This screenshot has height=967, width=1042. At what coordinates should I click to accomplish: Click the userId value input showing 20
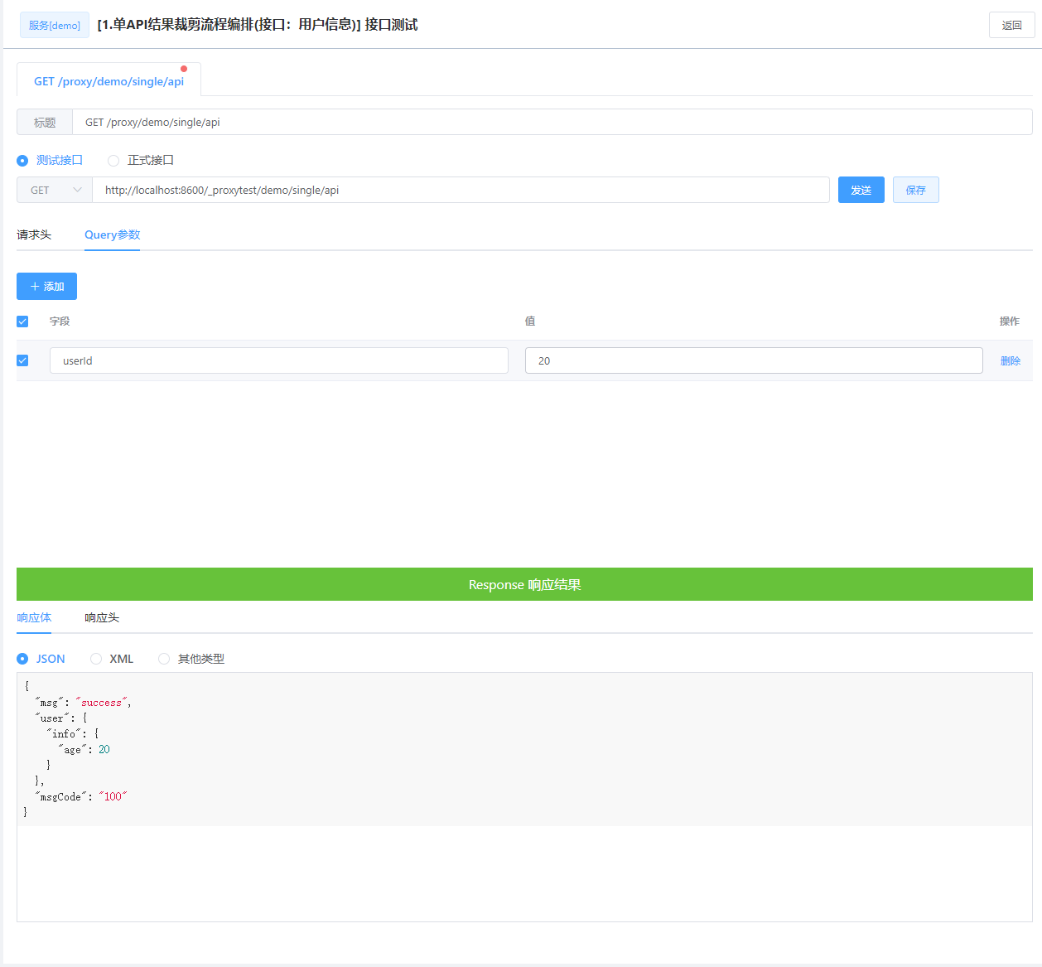tap(754, 360)
